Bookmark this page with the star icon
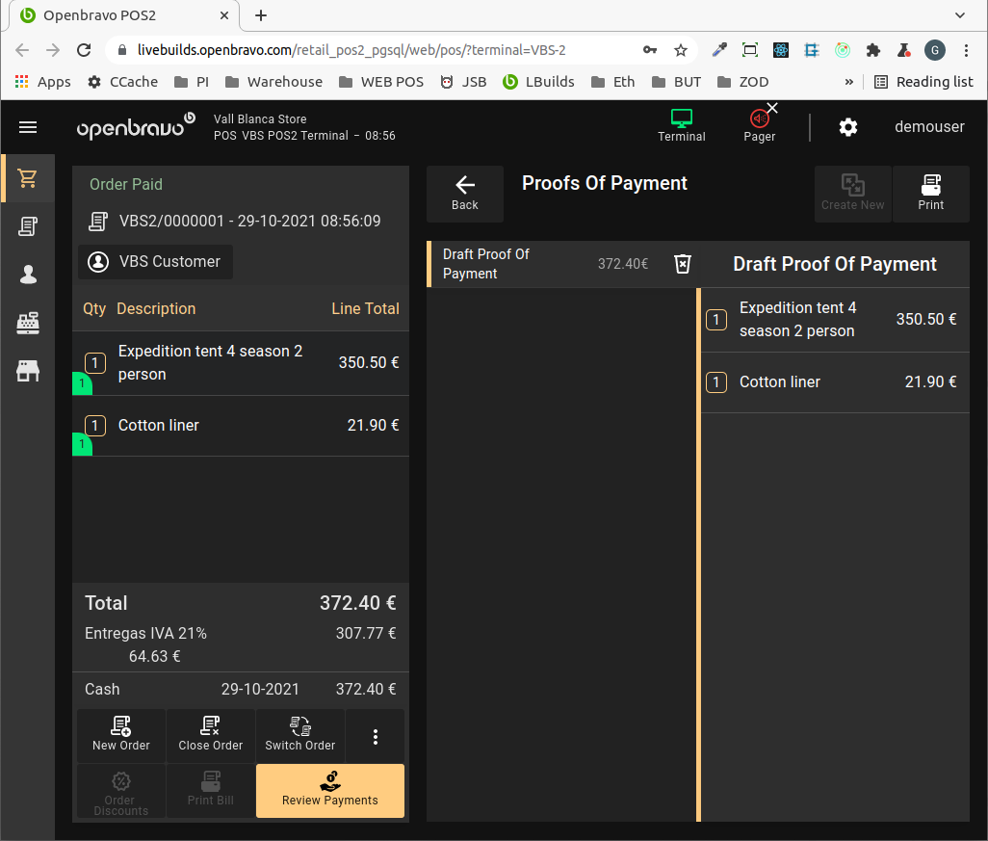988x841 pixels. [681, 50]
